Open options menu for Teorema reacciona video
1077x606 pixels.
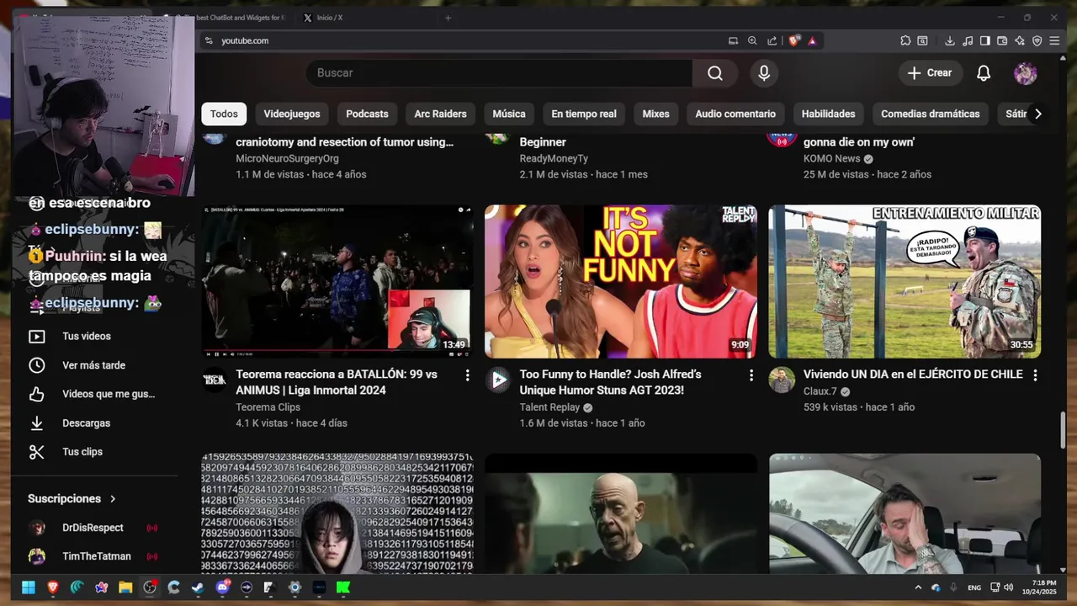467,375
